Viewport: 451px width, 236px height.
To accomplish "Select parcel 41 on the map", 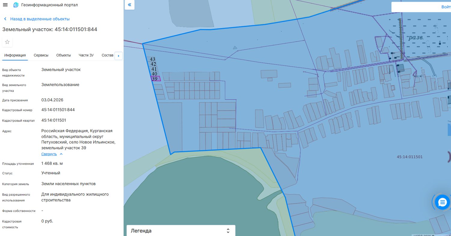I will tap(154, 69).
